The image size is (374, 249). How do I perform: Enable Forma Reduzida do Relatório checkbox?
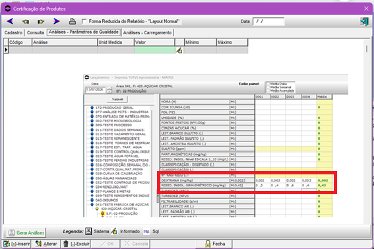[x=84, y=22]
